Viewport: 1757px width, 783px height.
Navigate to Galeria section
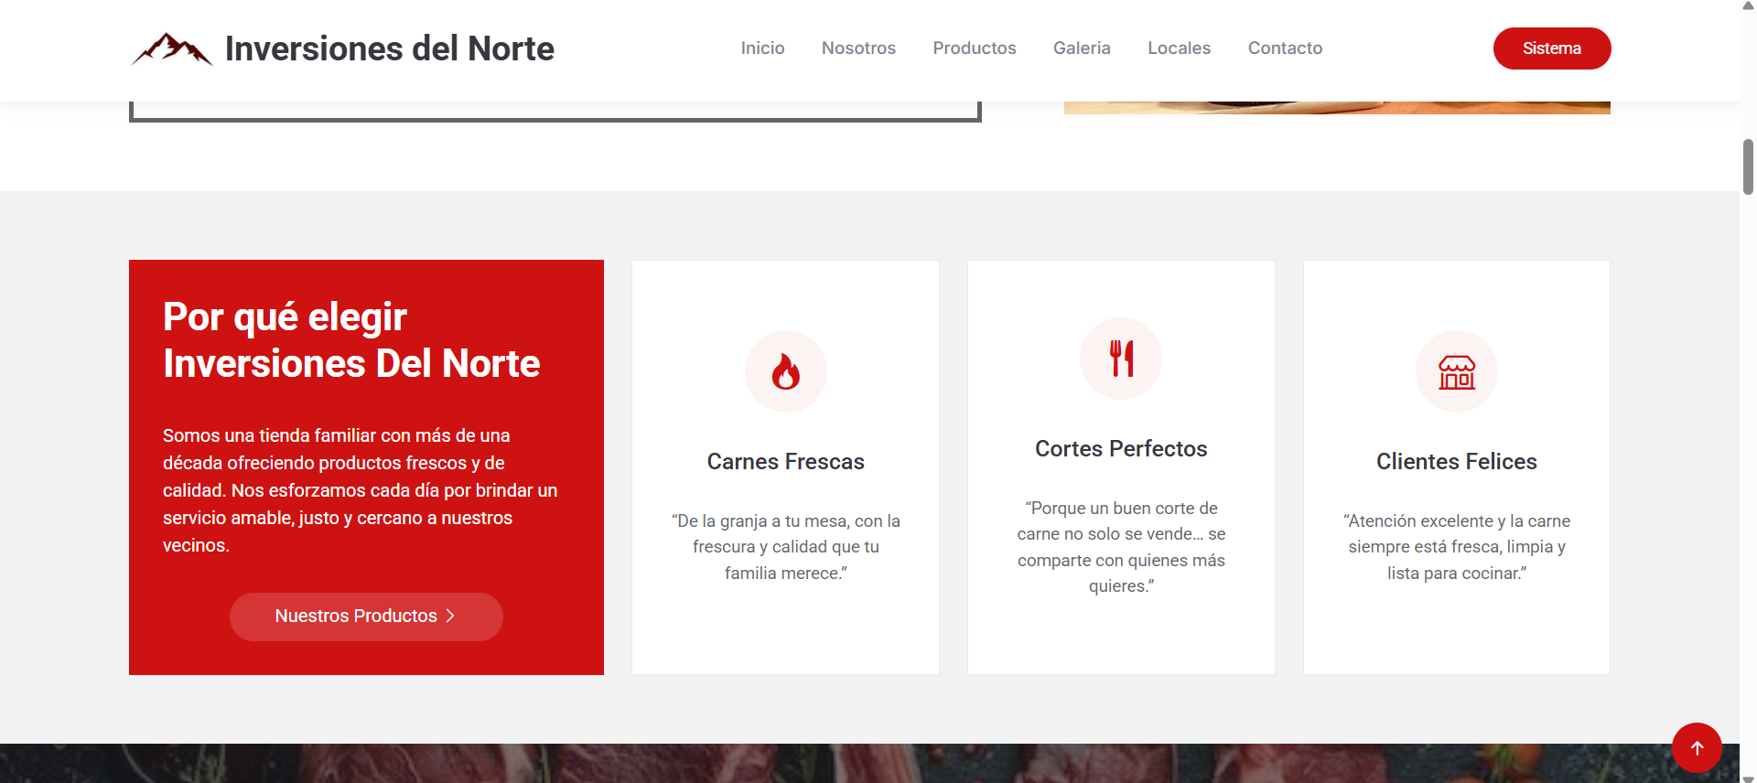pos(1082,48)
